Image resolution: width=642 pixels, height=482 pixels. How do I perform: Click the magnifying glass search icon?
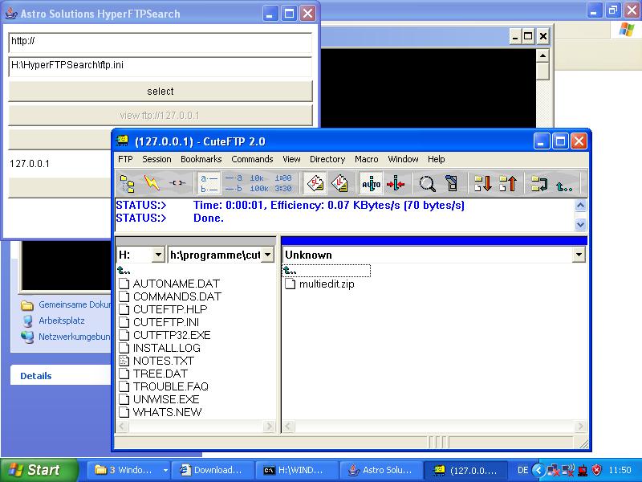point(427,183)
